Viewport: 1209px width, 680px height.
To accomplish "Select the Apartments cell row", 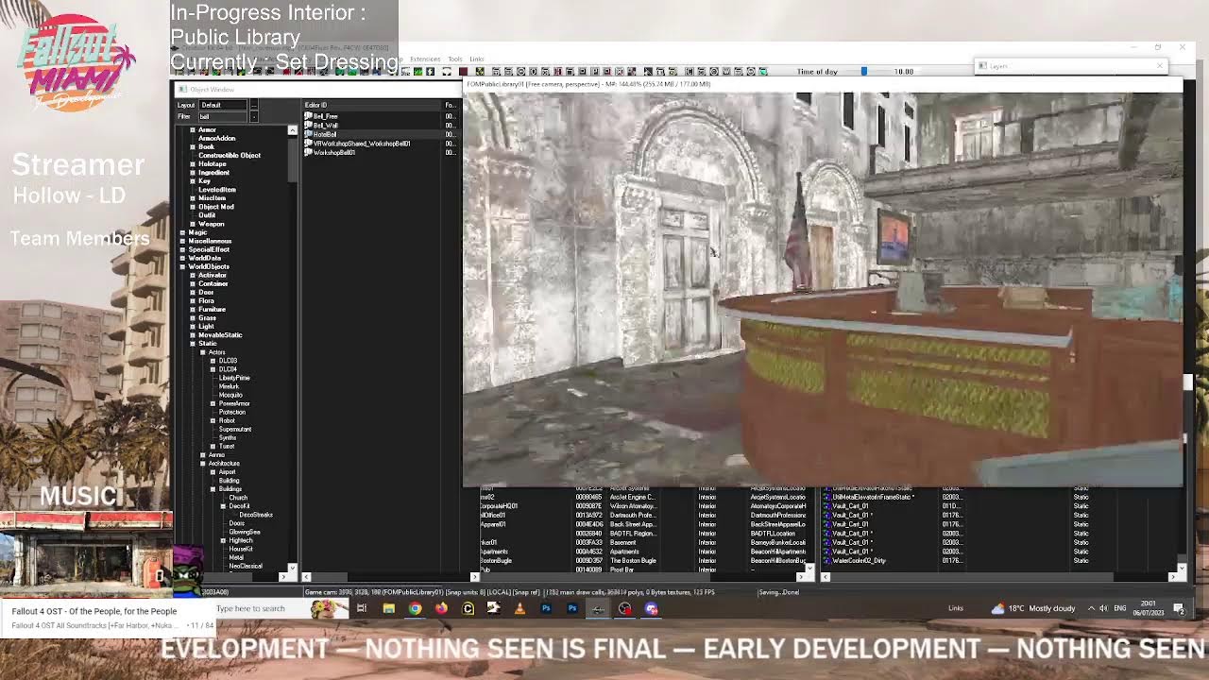I will click(x=642, y=552).
